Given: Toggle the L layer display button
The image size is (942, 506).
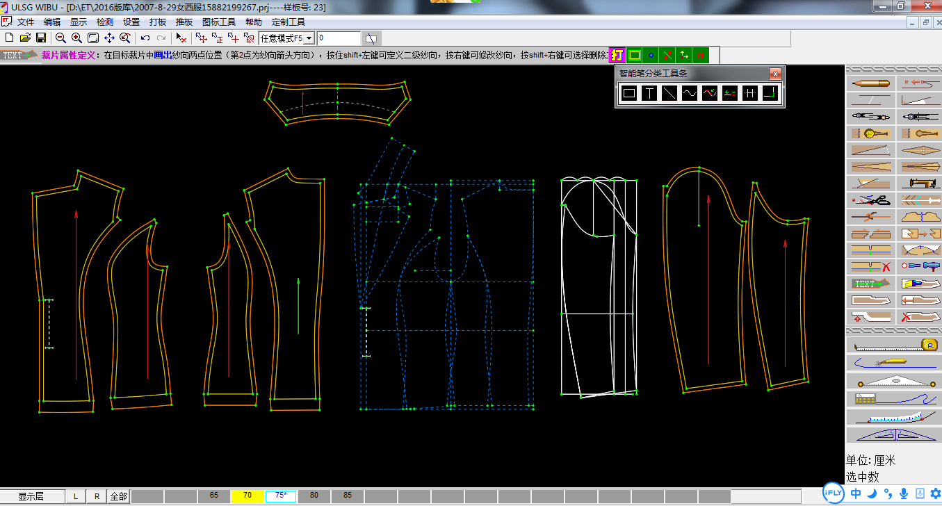Looking at the screenshot, I should coord(76,496).
